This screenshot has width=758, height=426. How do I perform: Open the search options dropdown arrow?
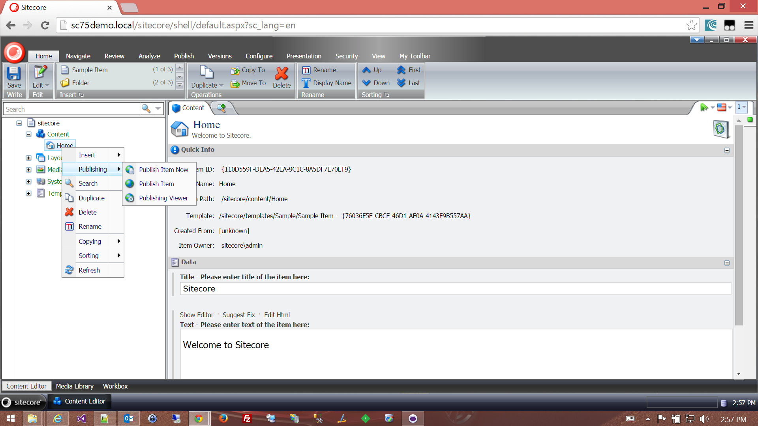158,108
